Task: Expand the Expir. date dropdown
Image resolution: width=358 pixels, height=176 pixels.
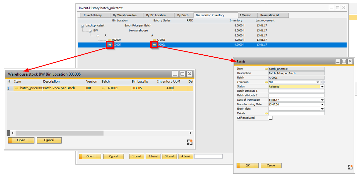Action: 322,109
